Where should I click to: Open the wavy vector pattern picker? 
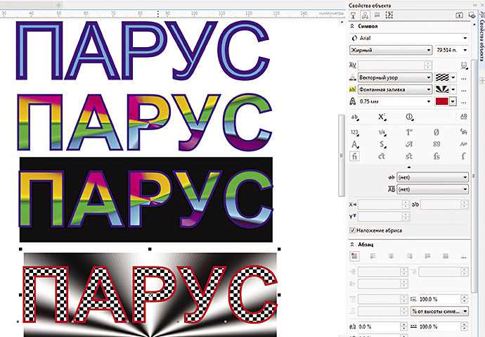[x=446, y=77]
